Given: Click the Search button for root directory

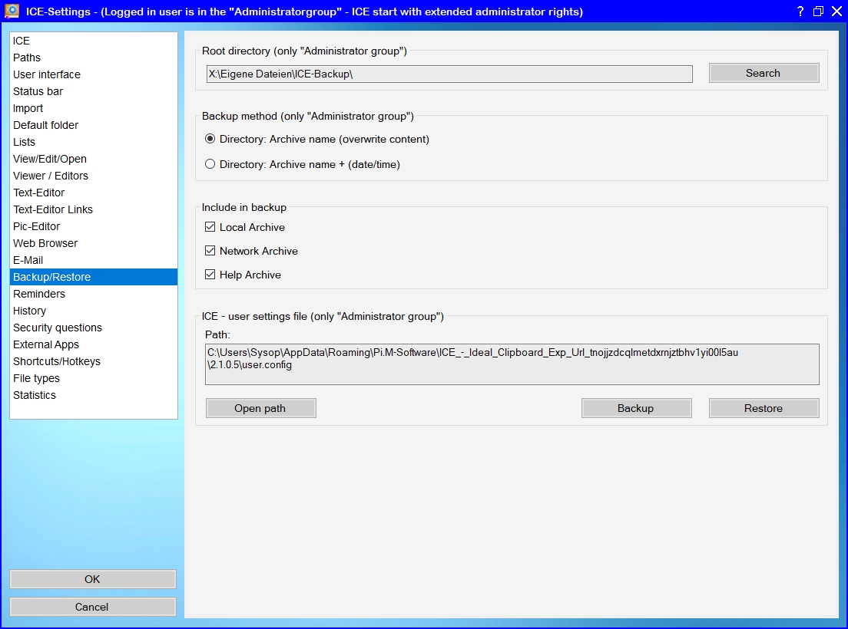Looking at the screenshot, I should [764, 73].
